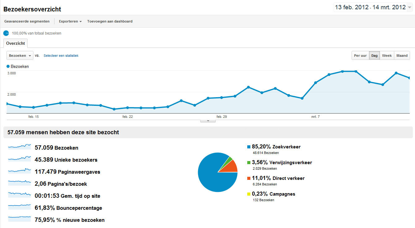Image resolution: width=415 pixels, height=228 pixels.
Task: Click the orange Direct verkeer color swatch
Action: coord(249,178)
